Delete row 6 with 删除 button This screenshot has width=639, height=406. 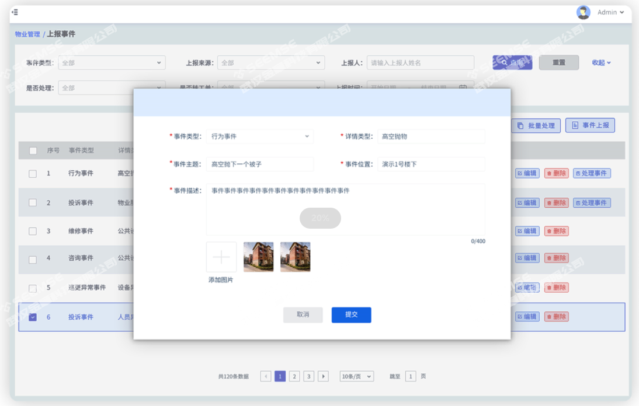pyautogui.click(x=556, y=317)
